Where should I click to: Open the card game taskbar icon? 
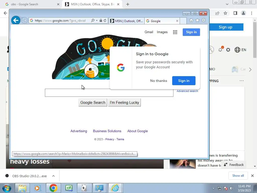[x=84, y=188]
